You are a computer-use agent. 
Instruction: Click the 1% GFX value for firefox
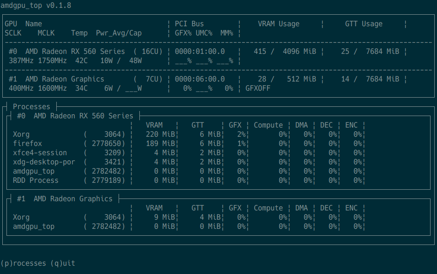pos(241,144)
